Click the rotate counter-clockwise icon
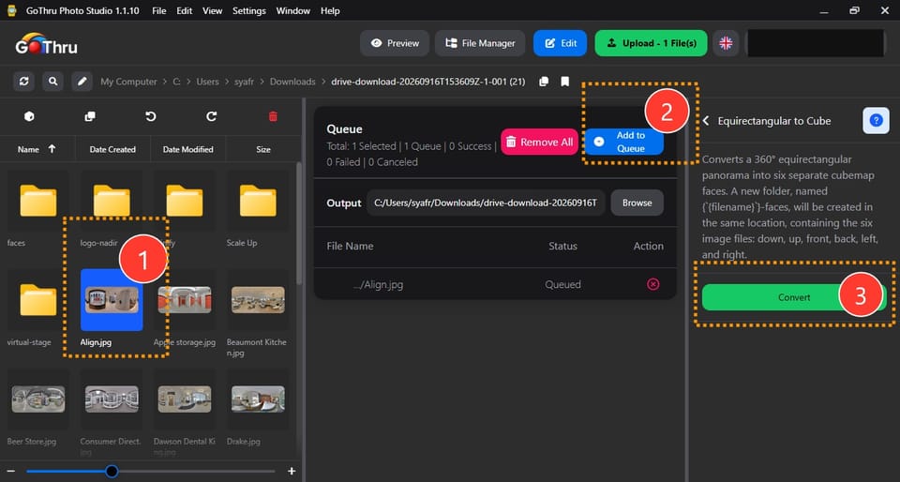This screenshot has width=900, height=482. pos(151,116)
